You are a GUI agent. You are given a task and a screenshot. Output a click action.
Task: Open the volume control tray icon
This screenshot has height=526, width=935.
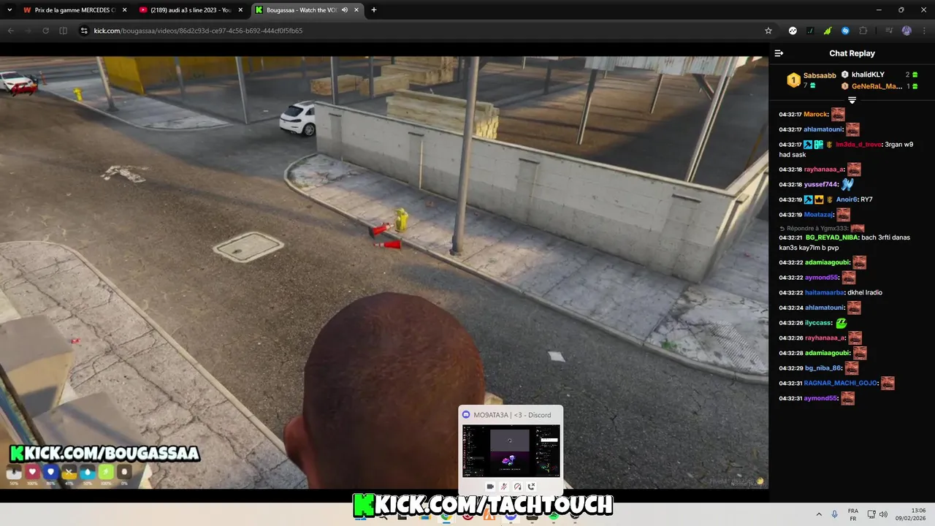(x=883, y=514)
